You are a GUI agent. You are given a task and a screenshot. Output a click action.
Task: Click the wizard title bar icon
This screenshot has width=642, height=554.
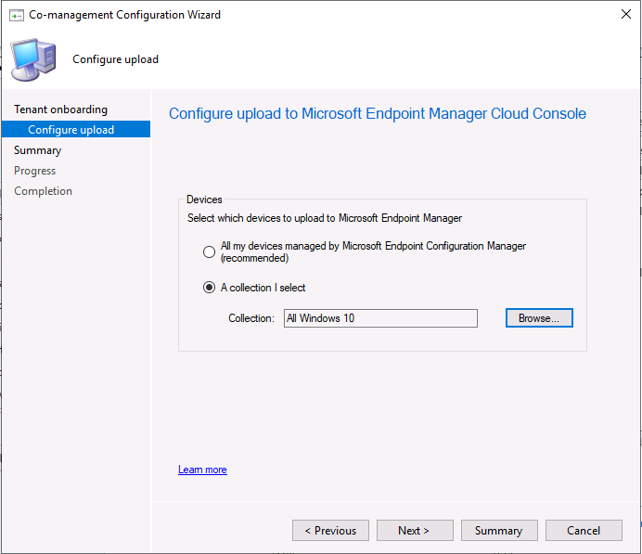pos(17,15)
